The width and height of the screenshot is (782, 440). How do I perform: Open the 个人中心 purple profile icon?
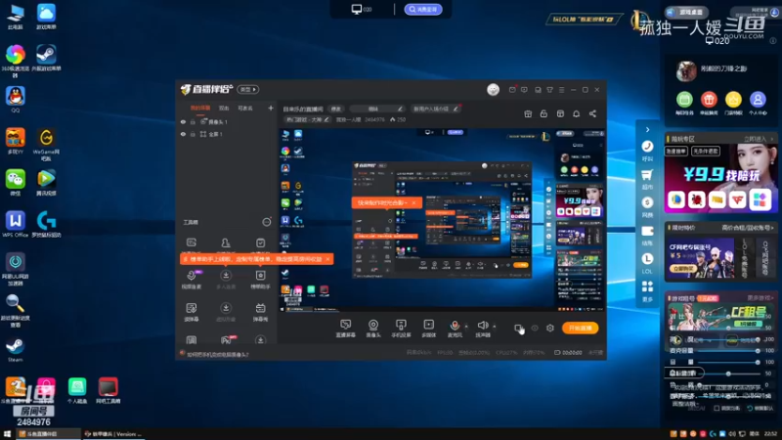pyautogui.click(x=758, y=103)
